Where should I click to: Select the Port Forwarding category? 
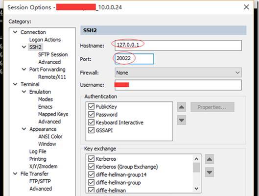click(47, 70)
